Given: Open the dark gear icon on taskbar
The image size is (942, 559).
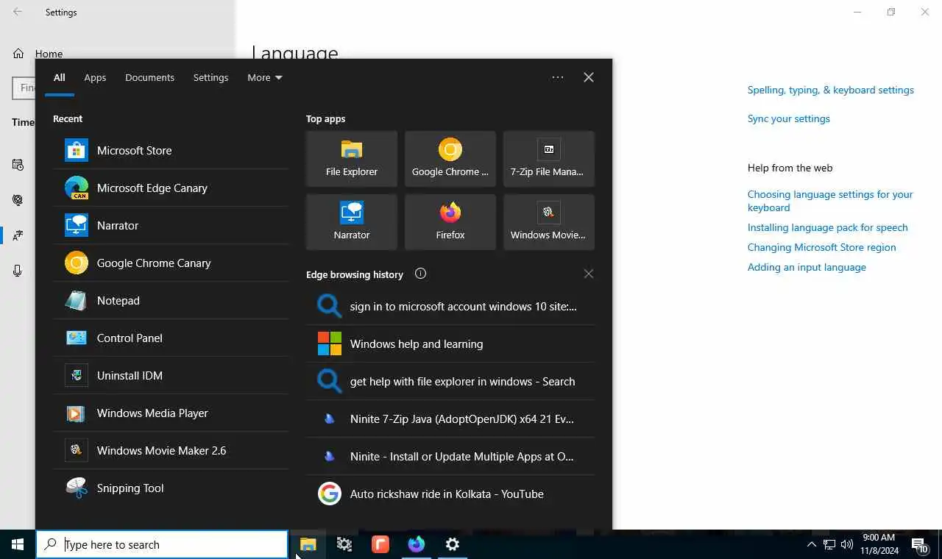Looking at the screenshot, I should point(344,544).
